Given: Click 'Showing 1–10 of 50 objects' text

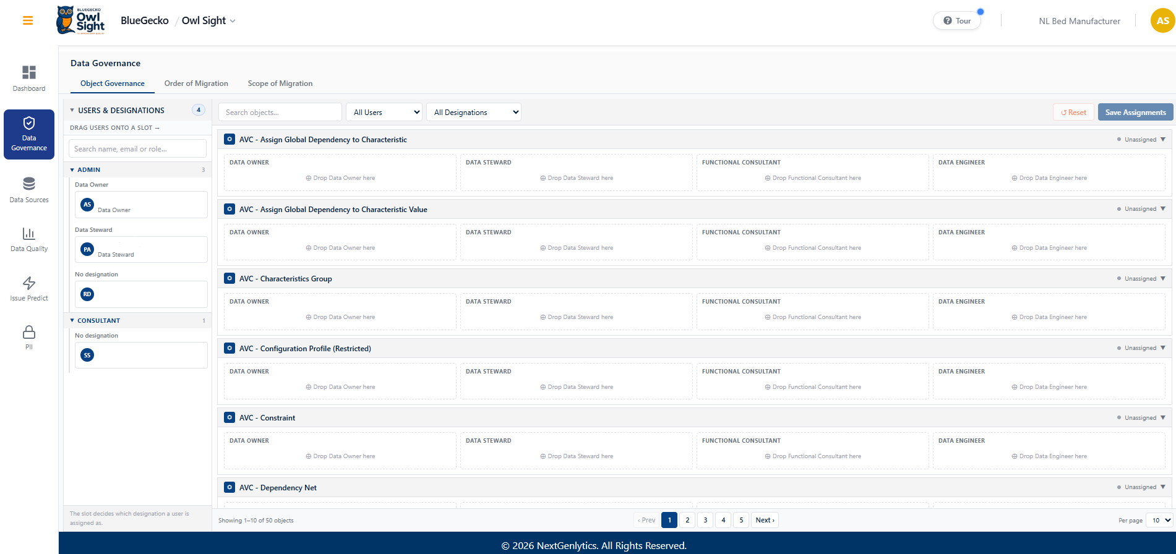Looking at the screenshot, I should click(256, 521).
